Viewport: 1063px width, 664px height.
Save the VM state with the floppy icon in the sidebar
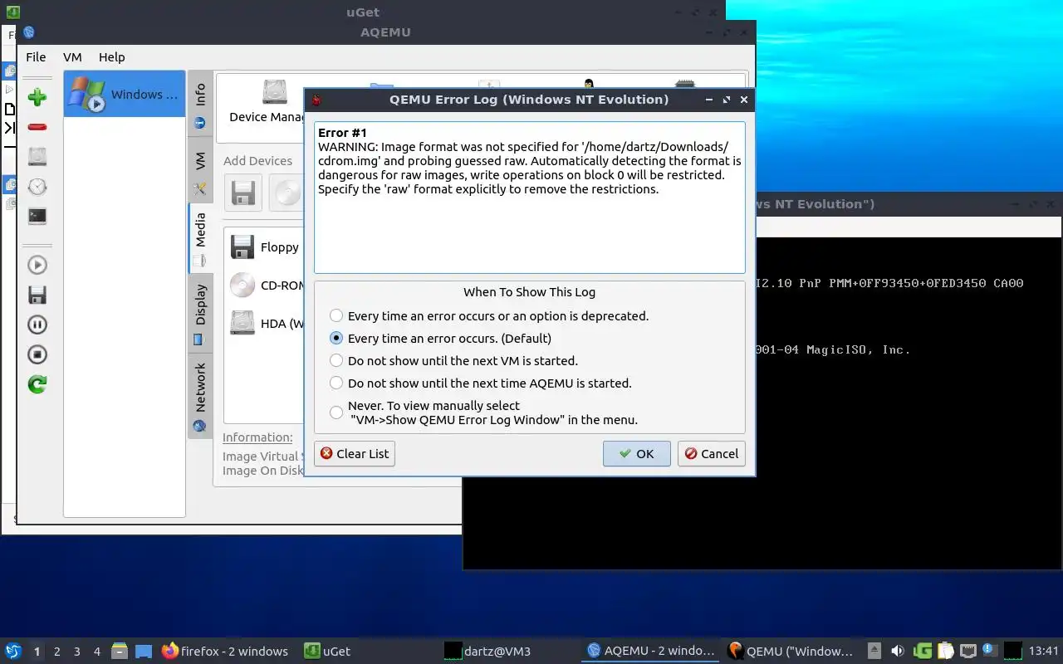pyautogui.click(x=37, y=295)
